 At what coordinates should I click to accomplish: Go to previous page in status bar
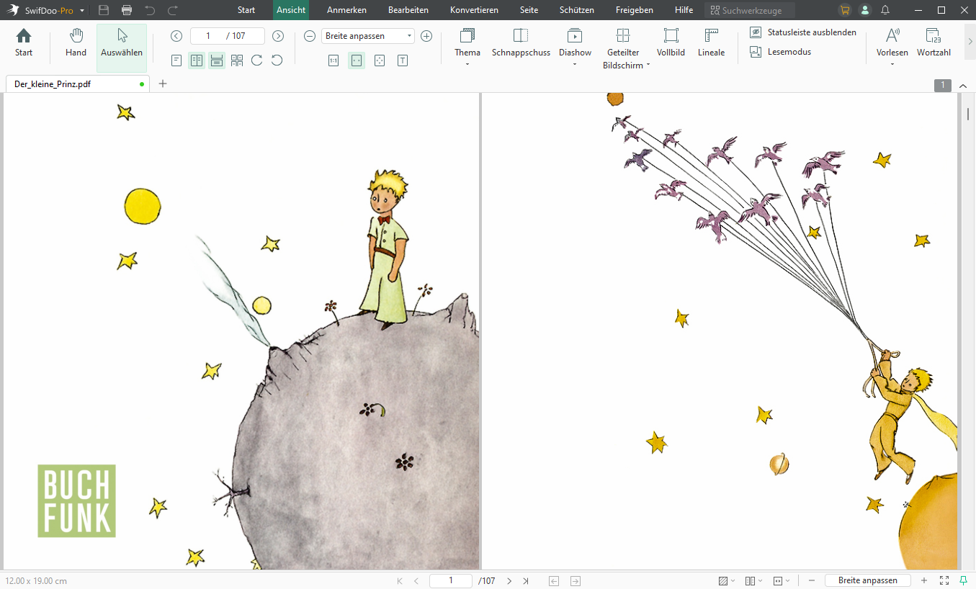[x=416, y=580]
